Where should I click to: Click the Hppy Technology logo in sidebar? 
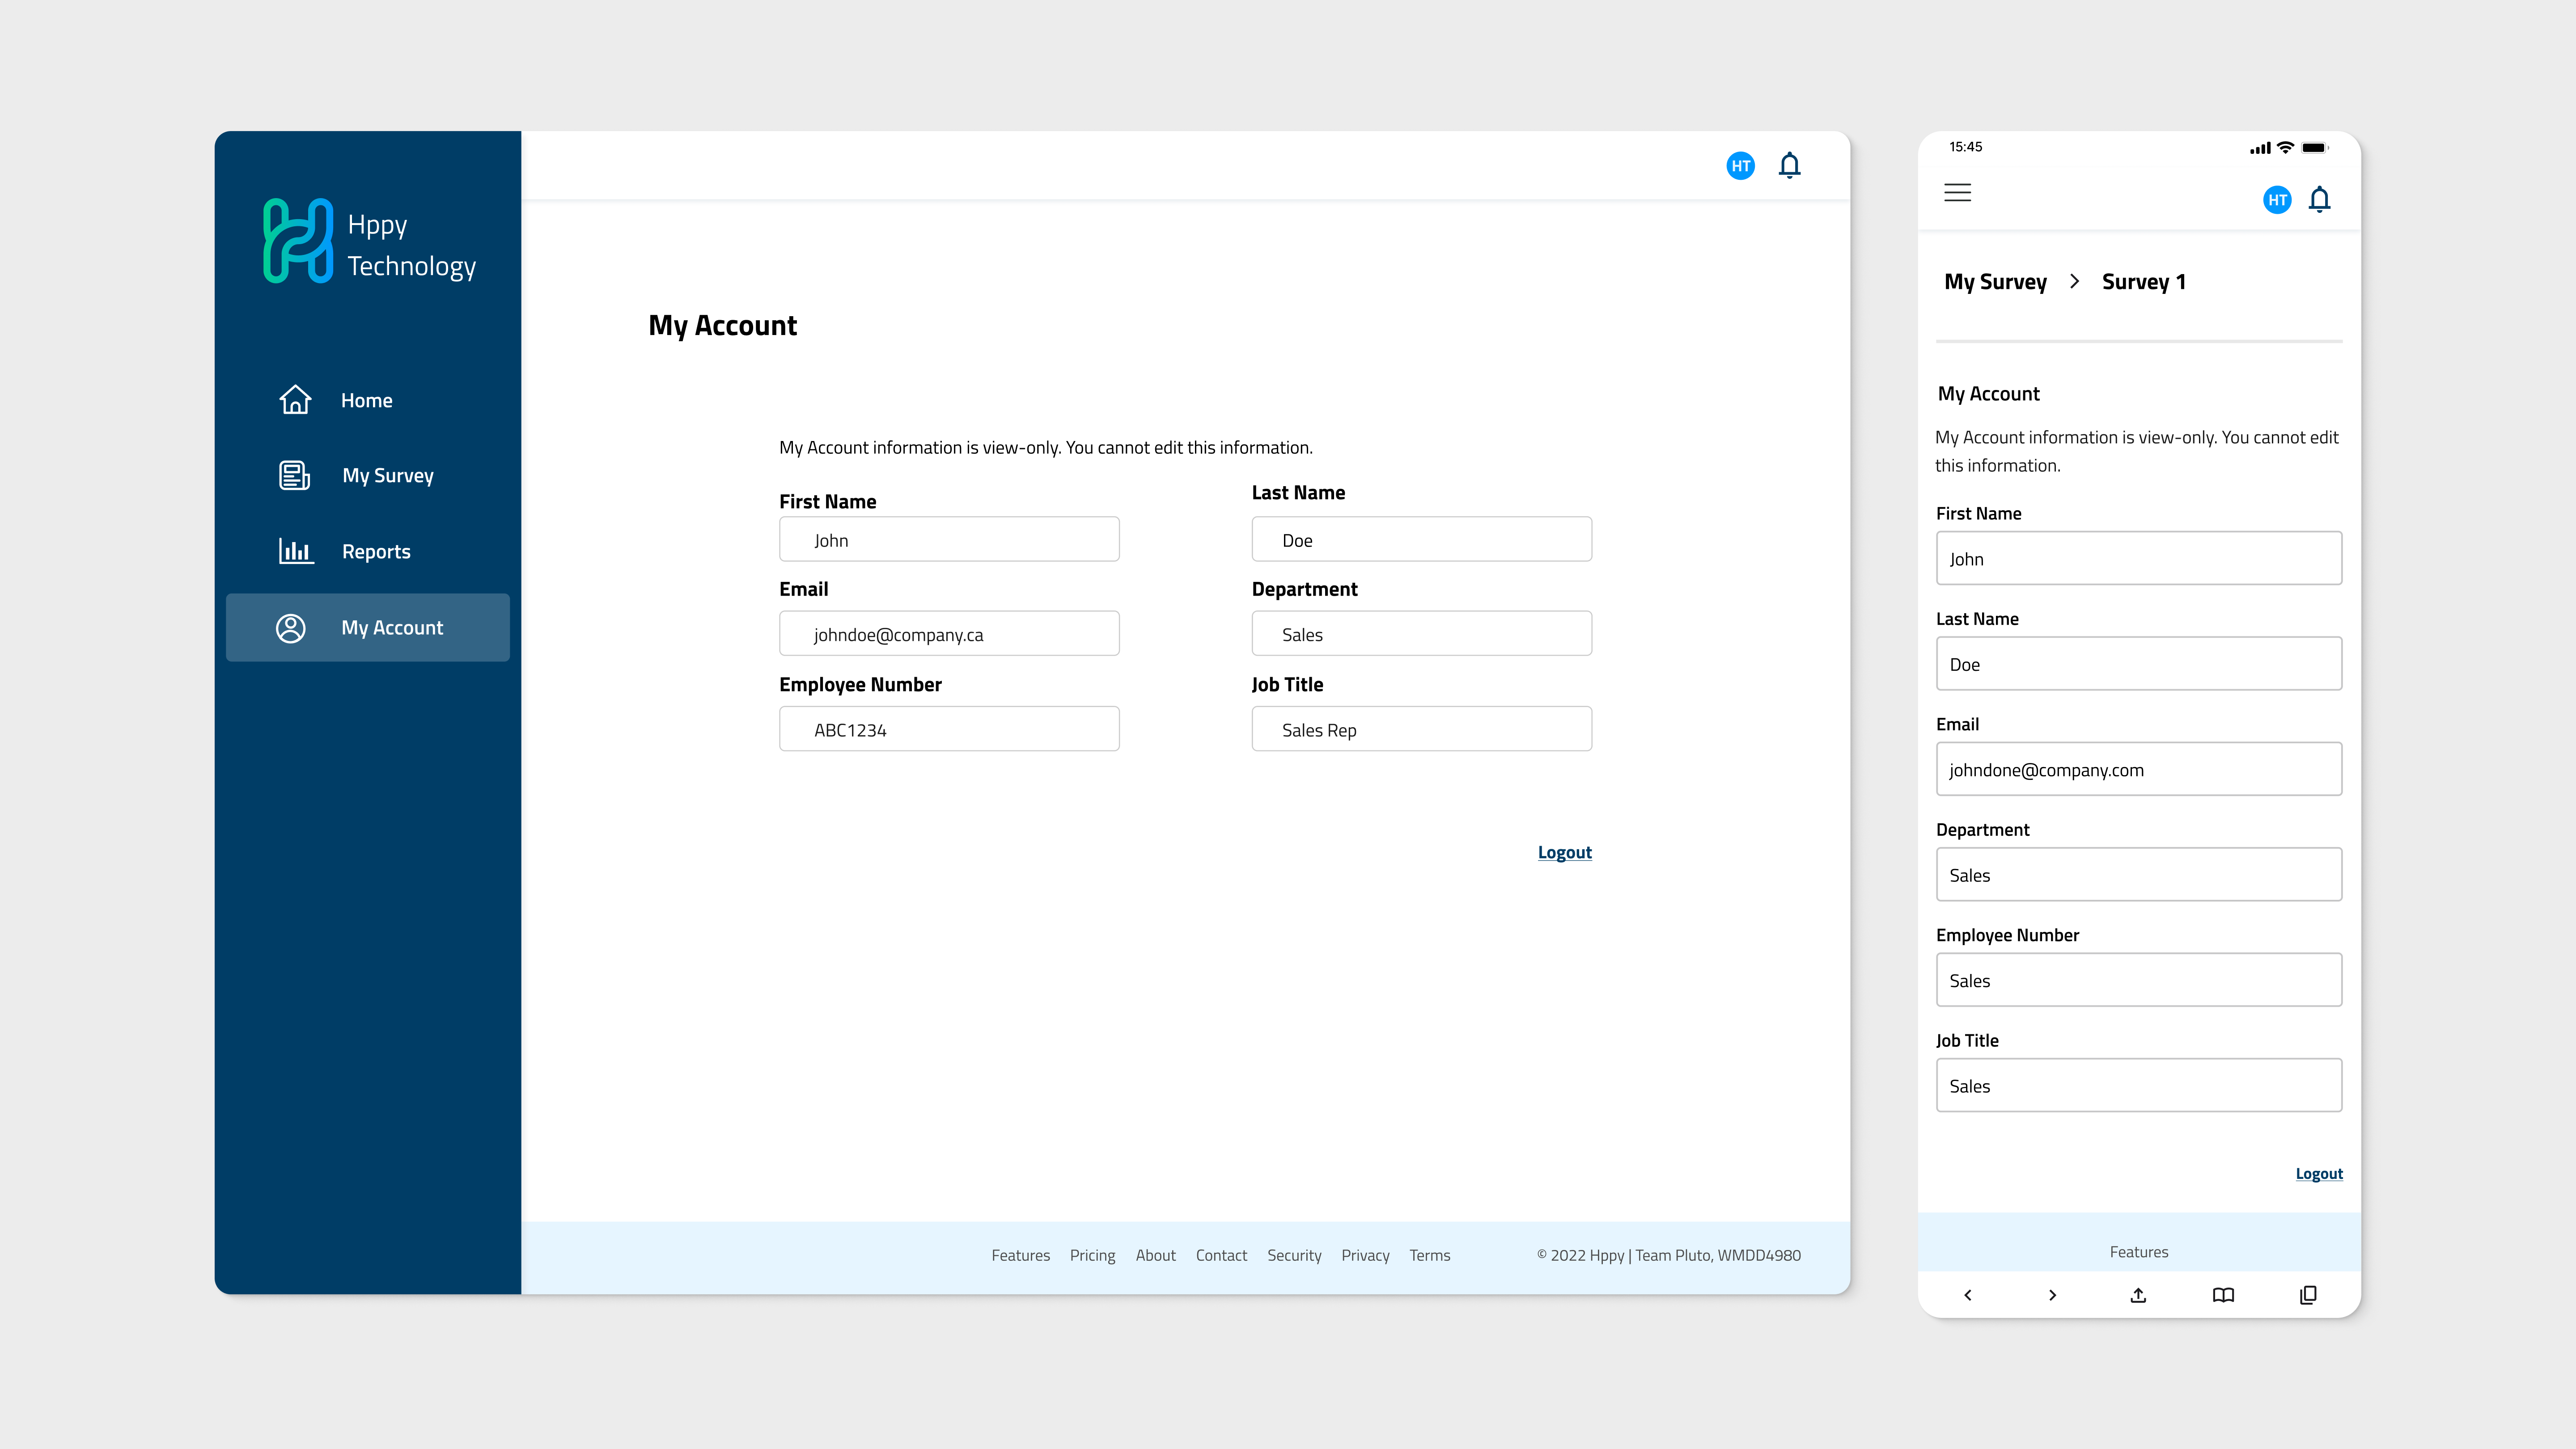[369, 241]
